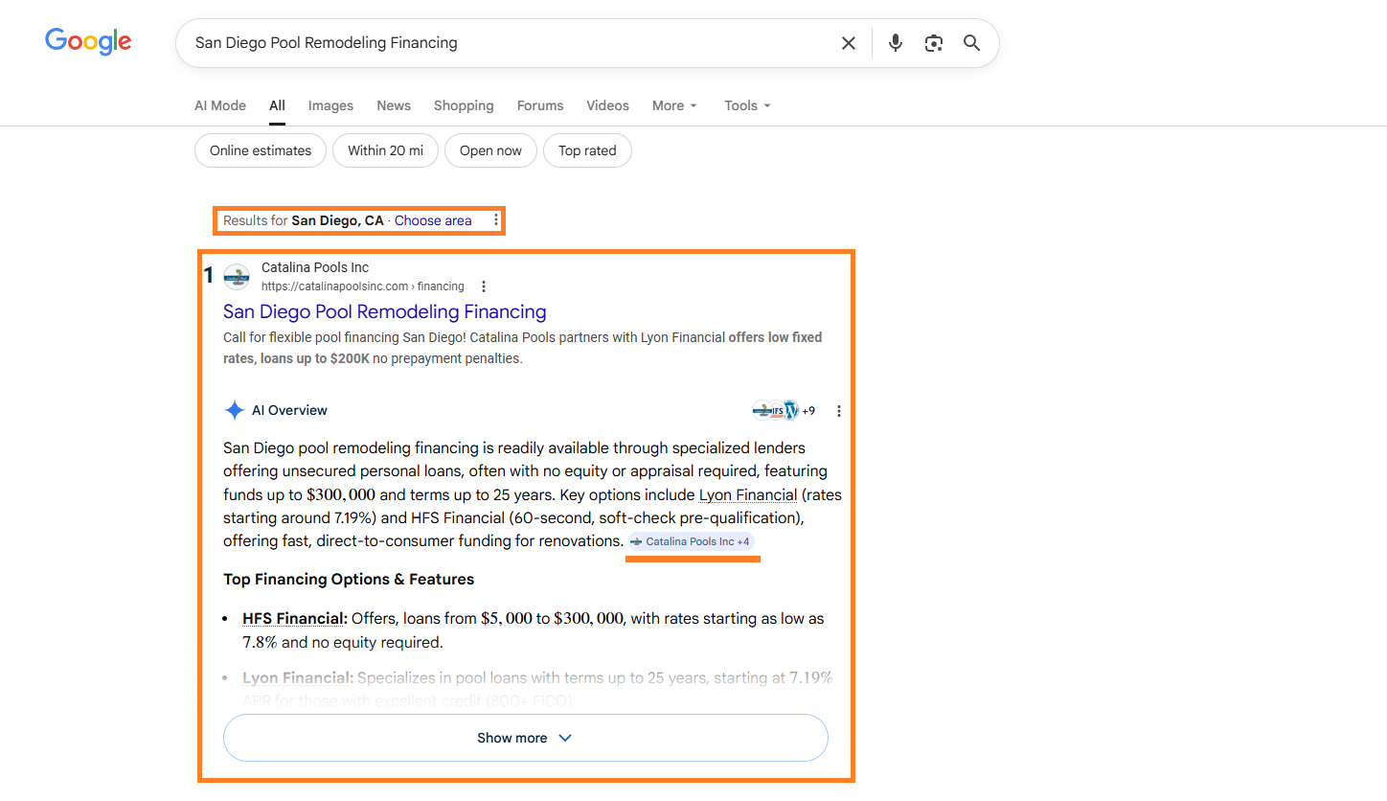Switch to Images tab
The height and width of the screenshot is (801, 1387).
(x=330, y=105)
